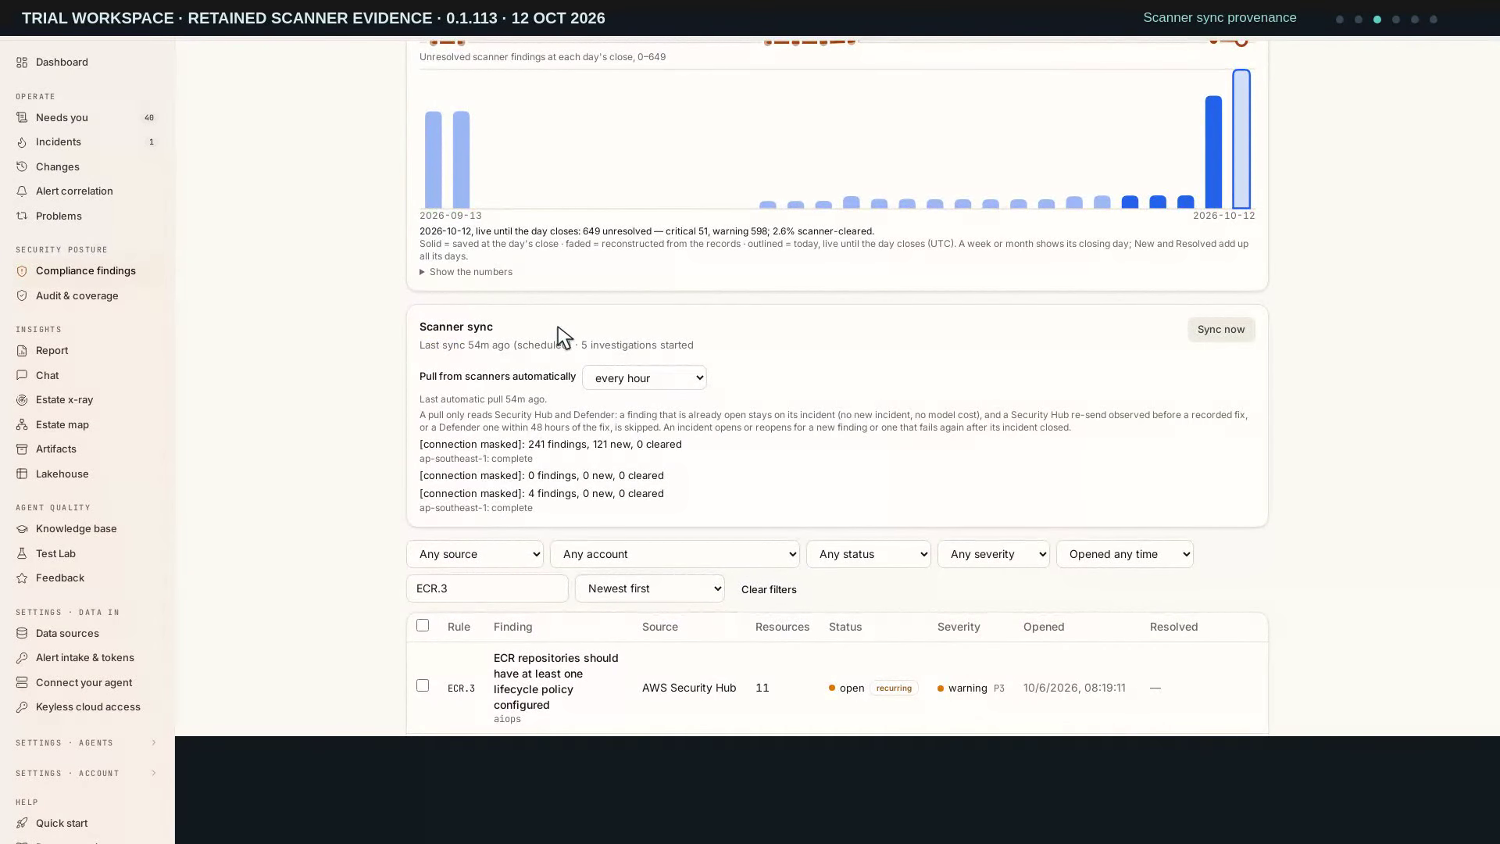
Task: Click the Sync now button
Action: pos(1221,330)
